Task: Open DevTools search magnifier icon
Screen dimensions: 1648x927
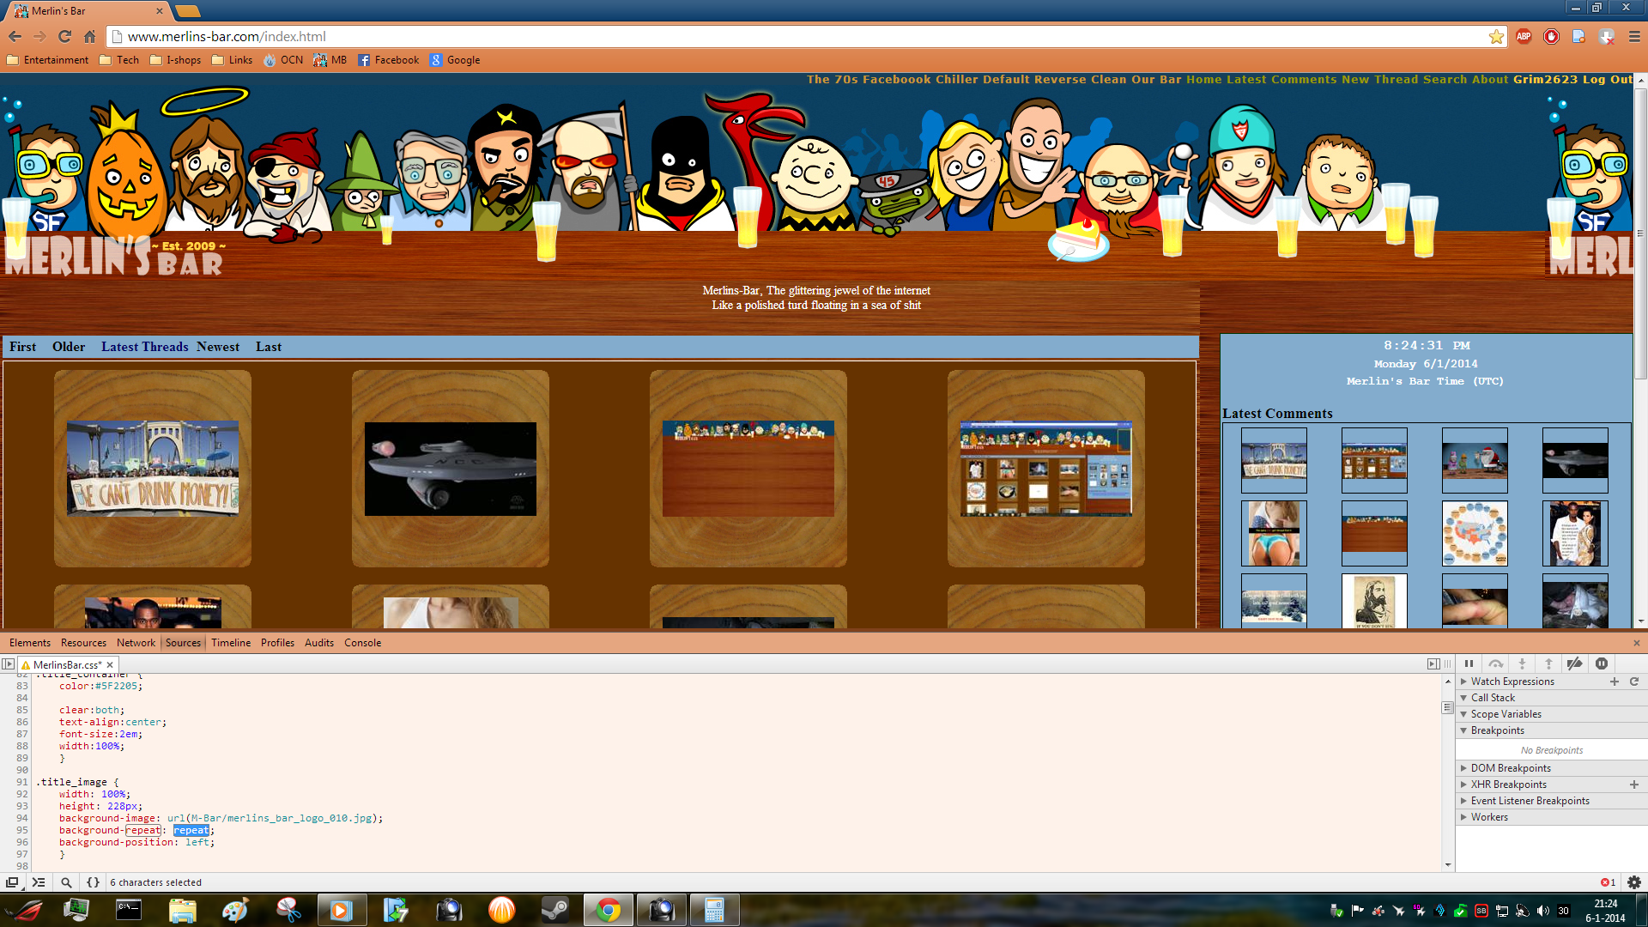Action: coord(66,882)
